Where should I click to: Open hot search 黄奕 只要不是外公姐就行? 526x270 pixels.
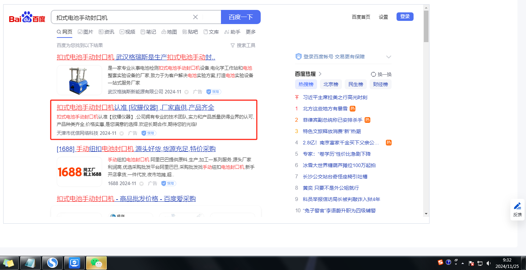point(331,188)
